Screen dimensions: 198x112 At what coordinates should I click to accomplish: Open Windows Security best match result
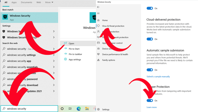29,18
